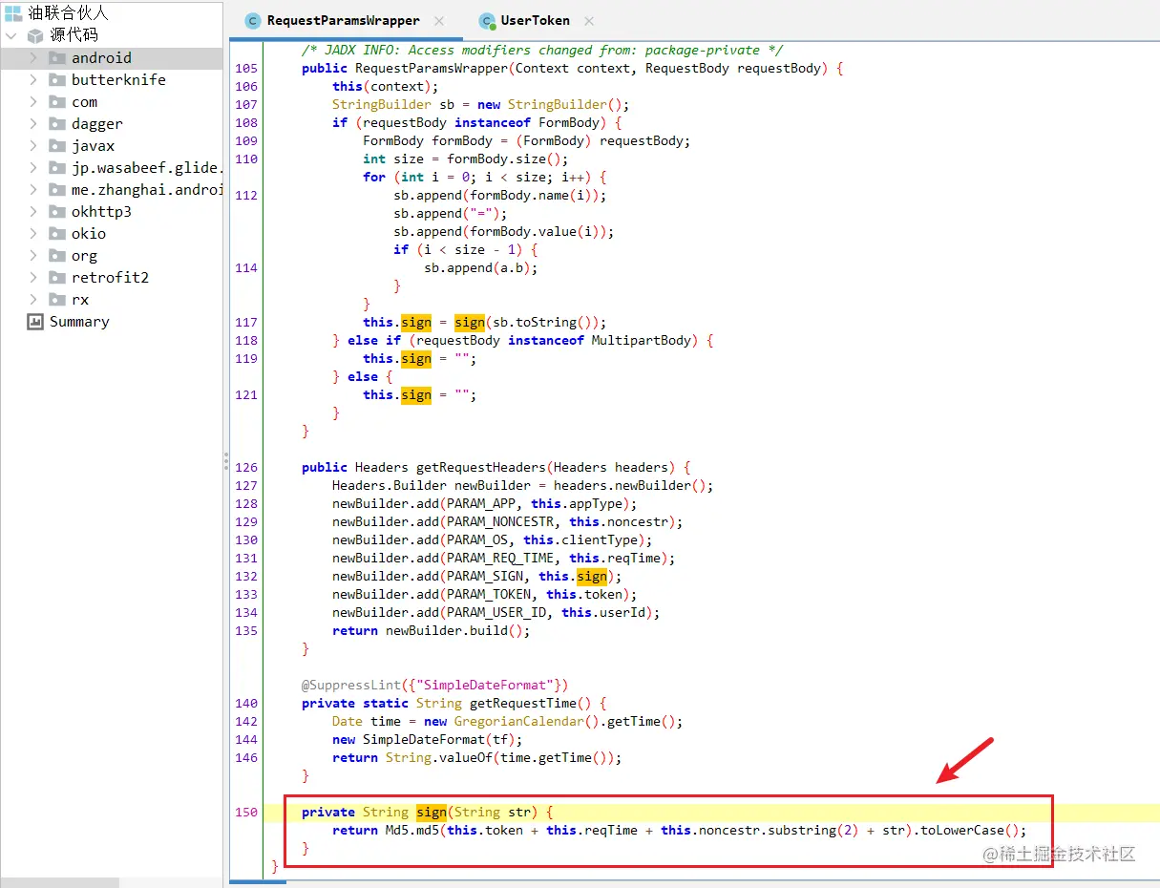Expand the rx package
Screen dimensions: 1160x888
pos(33,299)
